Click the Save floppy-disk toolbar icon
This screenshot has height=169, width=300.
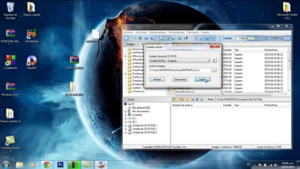[x=146, y=38]
